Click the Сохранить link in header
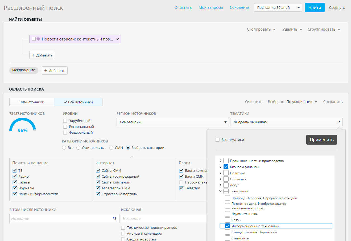Image resolution: width=351 pixels, height=241 pixels. click(x=239, y=7)
